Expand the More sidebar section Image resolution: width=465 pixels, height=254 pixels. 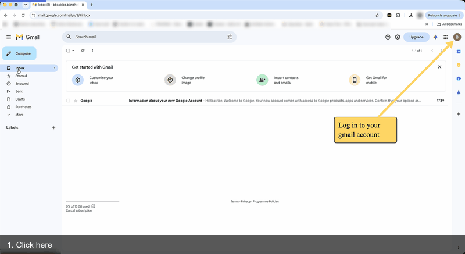19,115
